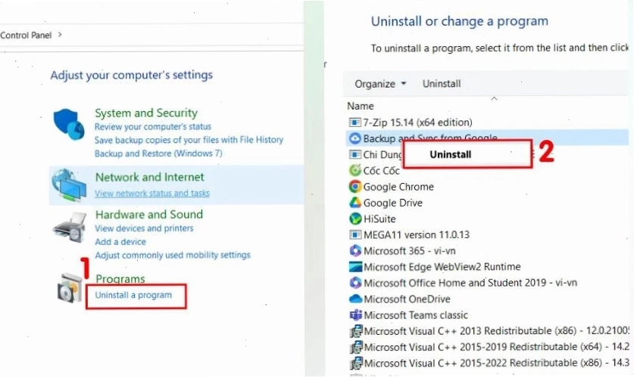634x378 pixels.
Task: Select the HiSuite entry
Action: pos(379,218)
